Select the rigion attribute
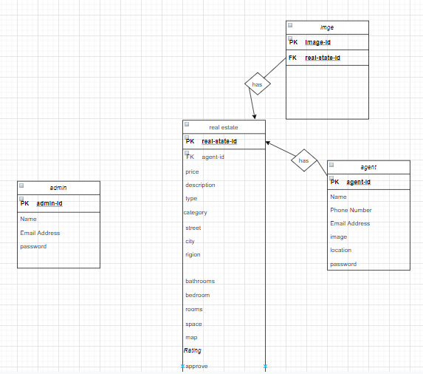 coord(193,255)
